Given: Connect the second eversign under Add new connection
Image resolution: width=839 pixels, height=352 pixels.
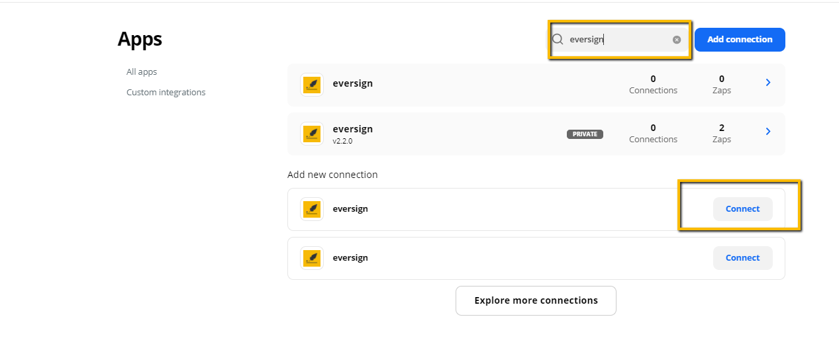Looking at the screenshot, I should [743, 257].
